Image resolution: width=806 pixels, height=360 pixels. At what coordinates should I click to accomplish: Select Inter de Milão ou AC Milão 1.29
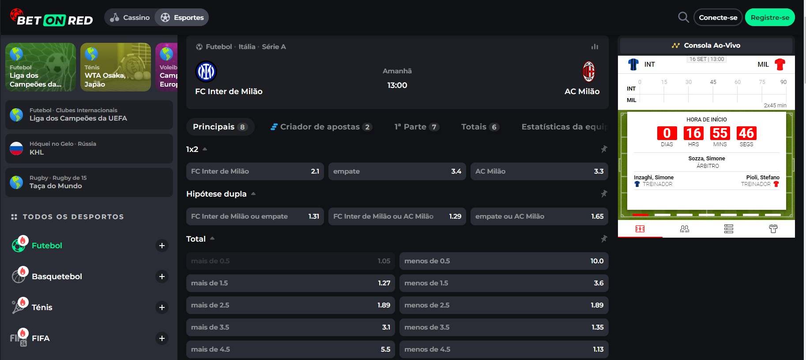click(397, 216)
